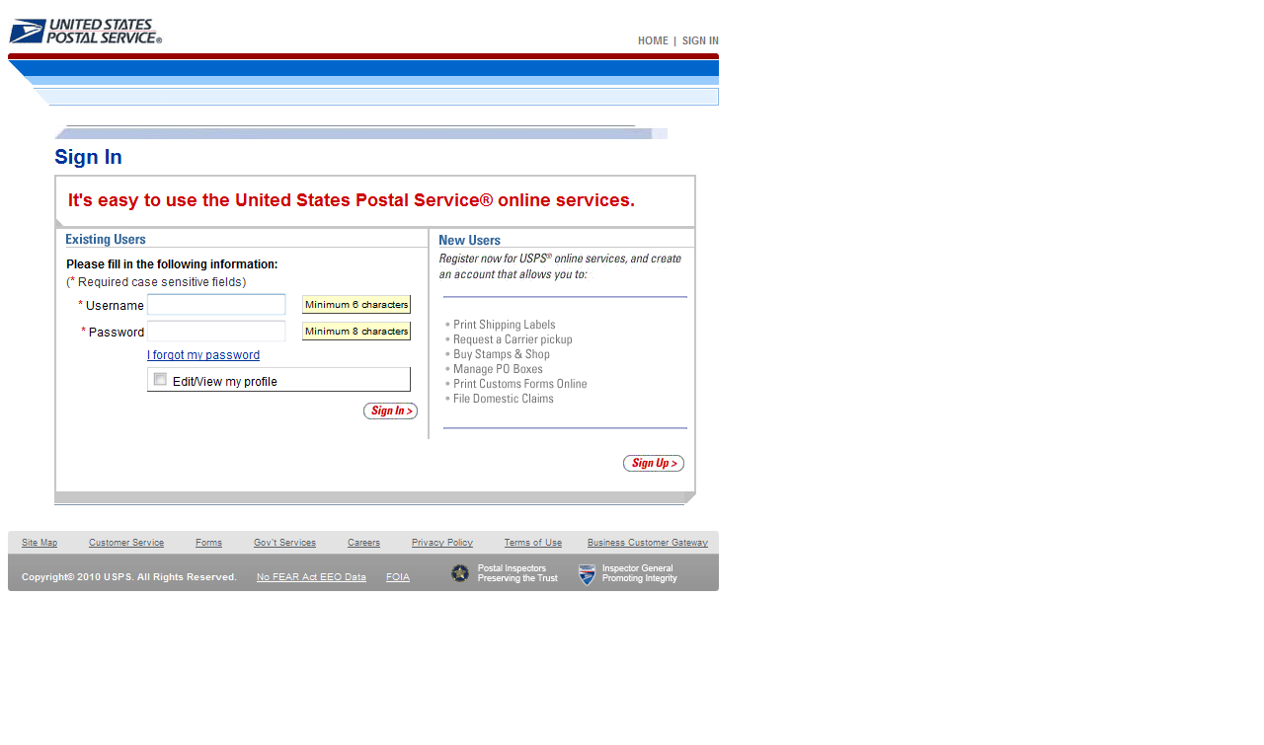Click the No FEAR Act EEO Data link
This screenshot has width=1264, height=745.
310,576
